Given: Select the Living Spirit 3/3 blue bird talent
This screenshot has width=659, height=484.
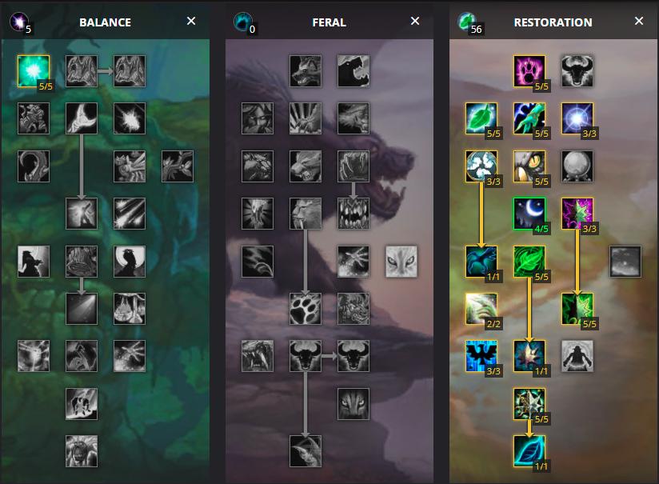Looking at the screenshot, I should [481, 356].
